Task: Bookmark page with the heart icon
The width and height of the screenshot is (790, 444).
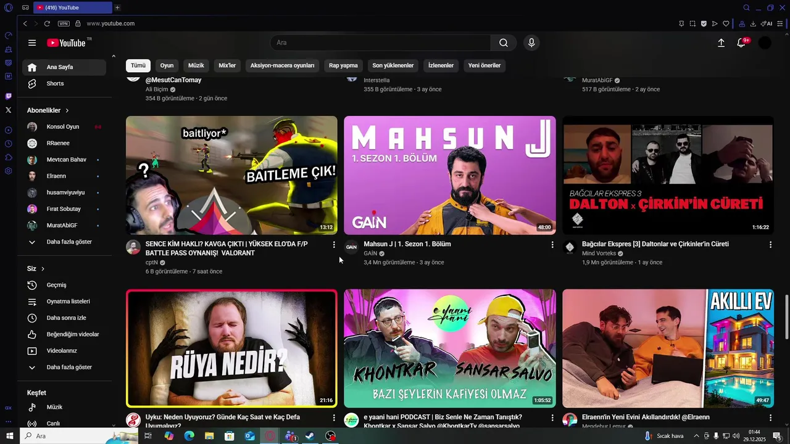Action: 726,23
